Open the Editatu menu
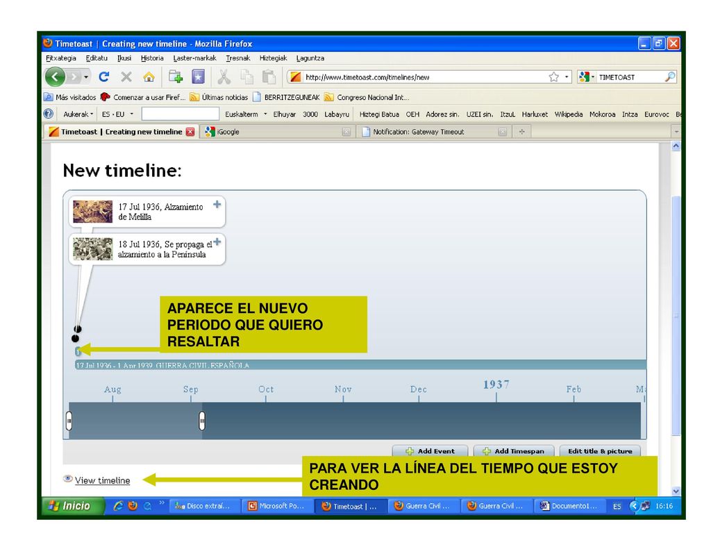The image size is (711, 533). 97,58
